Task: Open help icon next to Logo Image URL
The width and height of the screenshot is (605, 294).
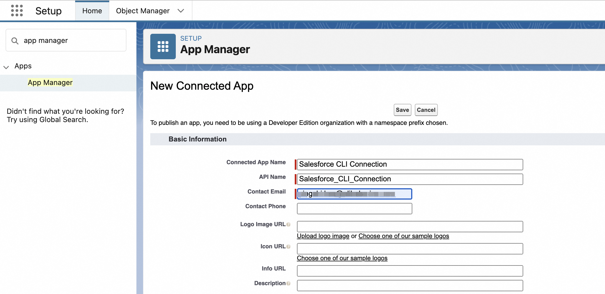Action: click(x=288, y=225)
